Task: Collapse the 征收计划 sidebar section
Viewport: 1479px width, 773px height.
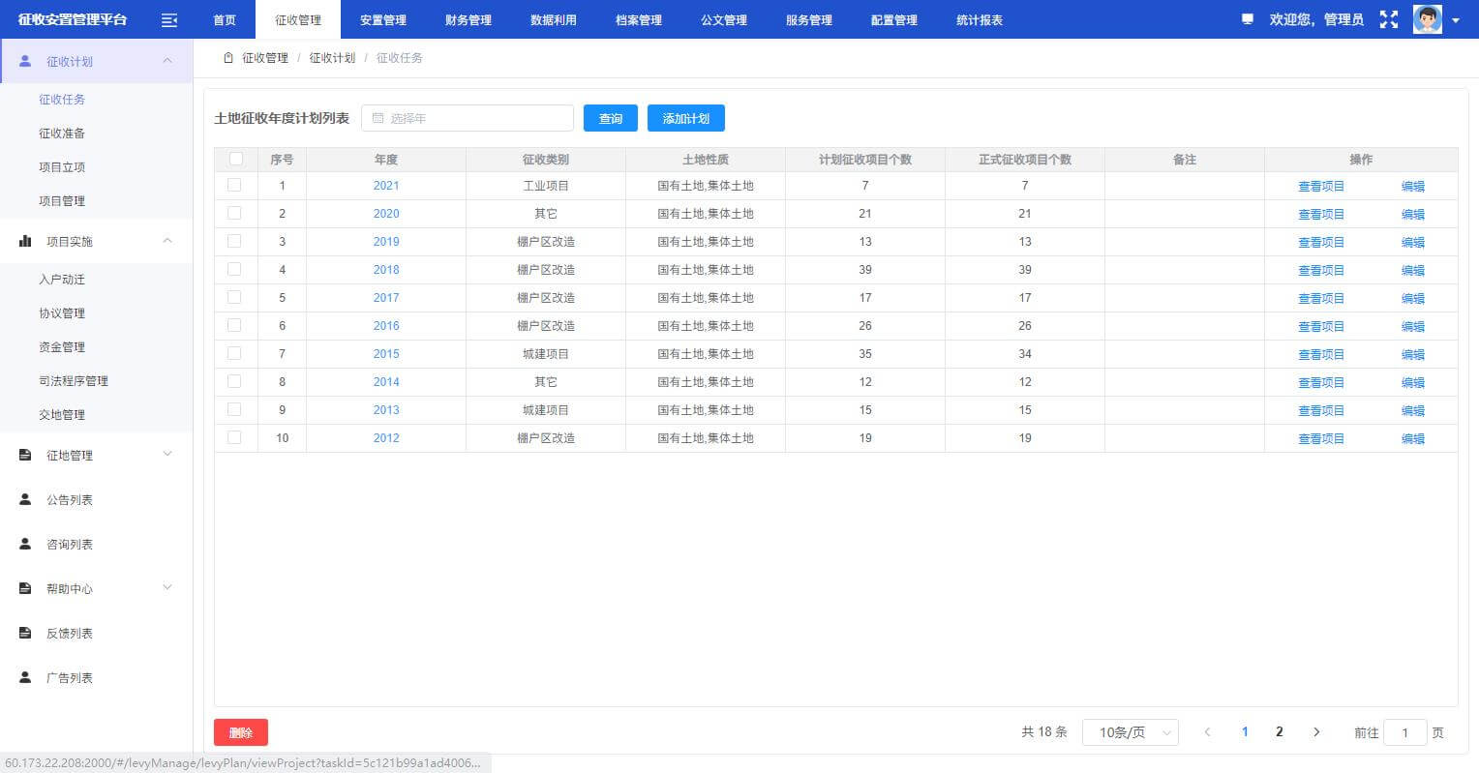Action: pos(167,60)
